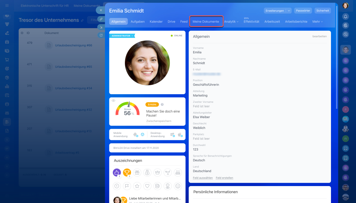The width and height of the screenshot is (356, 203).
Task: Click the stress level gauge
Action: click(x=127, y=109)
